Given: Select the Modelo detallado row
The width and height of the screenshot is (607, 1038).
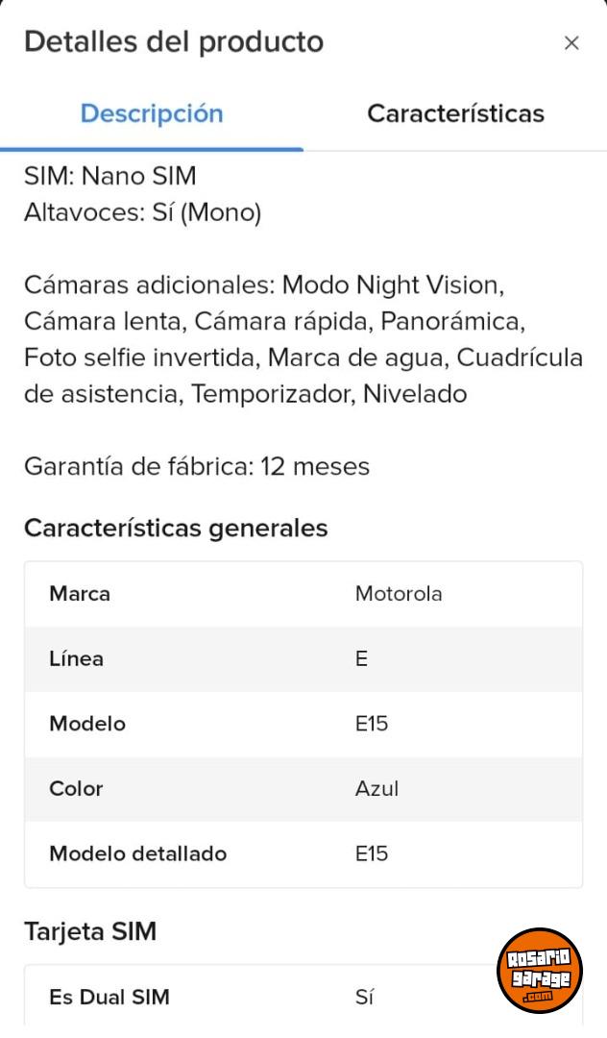Looking at the screenshot, I should [x=303, y=853].
